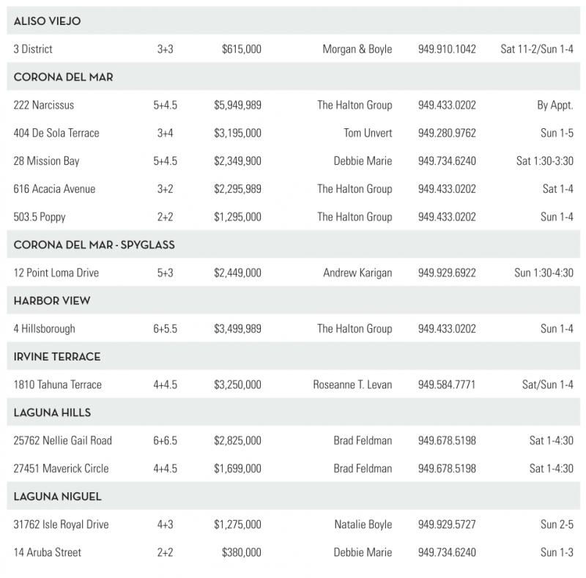
Task: Click the 31762 Isle Royal Drive address
Action: point(61,525)
